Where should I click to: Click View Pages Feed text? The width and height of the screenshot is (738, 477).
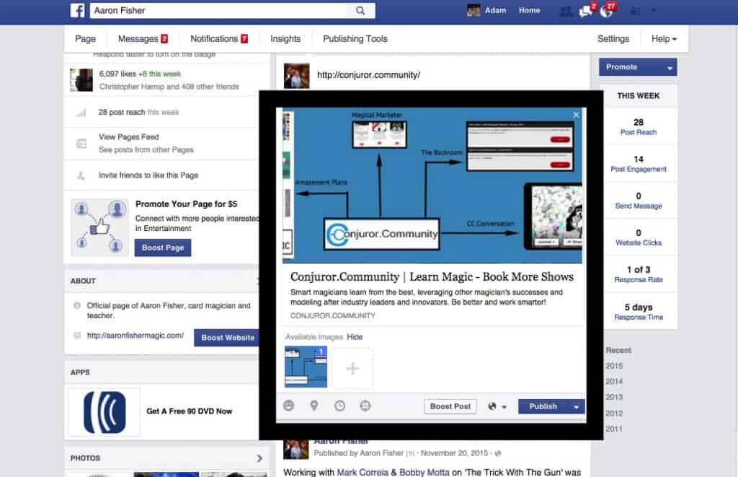[x=128, y=136]
